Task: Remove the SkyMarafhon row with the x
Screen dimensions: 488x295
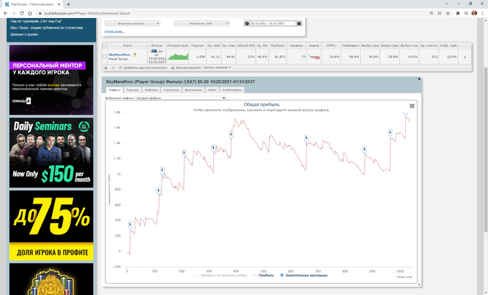Action: coord(465,57)
